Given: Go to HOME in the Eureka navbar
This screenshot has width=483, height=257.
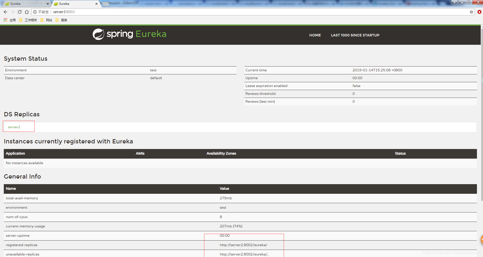Looking at the screenshot, I should click(315, 35).
